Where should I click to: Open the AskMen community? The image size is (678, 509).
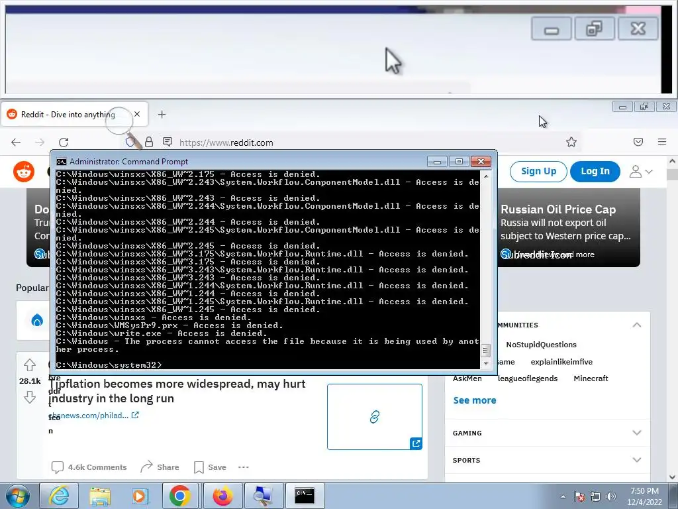pos(467,378)
